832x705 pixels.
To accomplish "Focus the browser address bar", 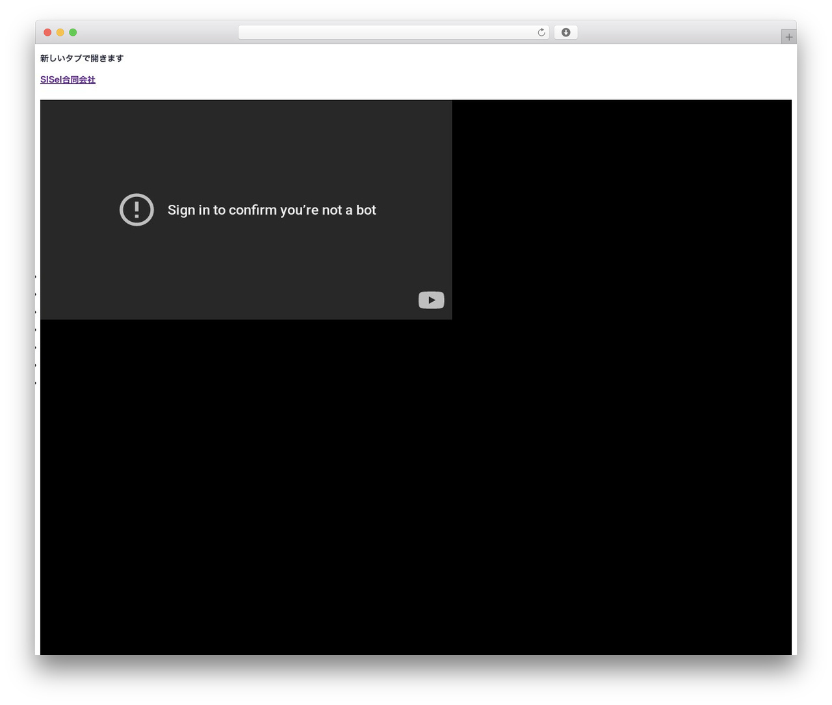I will tap(393, 33).
